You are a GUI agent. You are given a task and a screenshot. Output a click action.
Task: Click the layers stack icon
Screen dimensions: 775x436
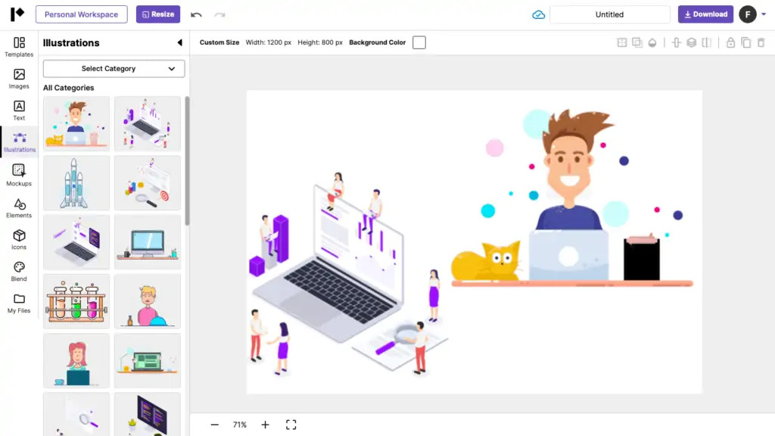point(691,43)
